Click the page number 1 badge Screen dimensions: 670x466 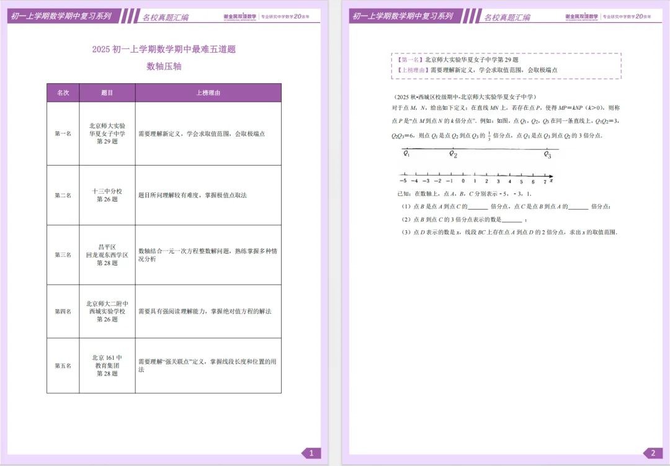[x=311, y=453]
